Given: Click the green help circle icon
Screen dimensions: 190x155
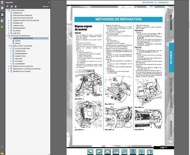Looking at the screenshot, I should pyautogui.click(x=2, y=27).
